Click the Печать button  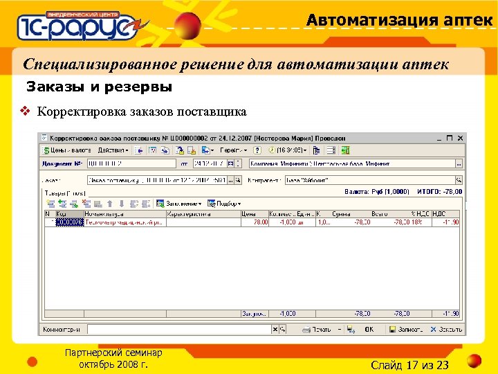[x=317, y=330]
